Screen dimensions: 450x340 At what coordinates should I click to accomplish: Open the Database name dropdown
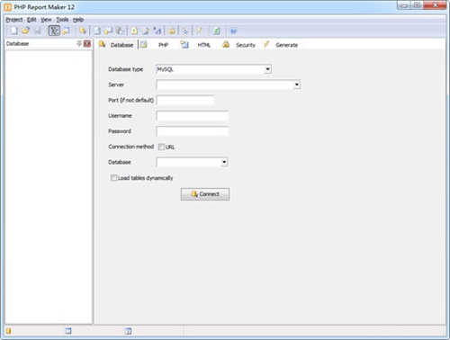224,162
